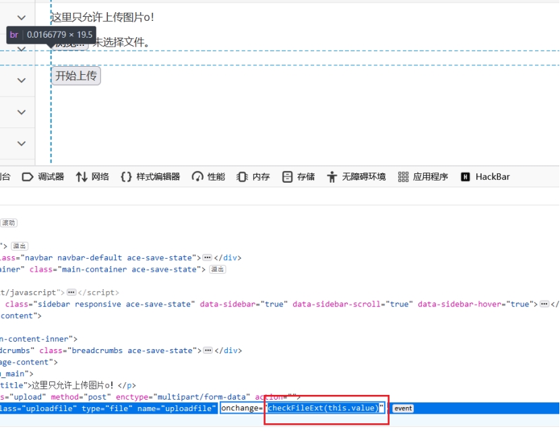Open the 无障碍环境 accessibility tab

[356, 177]
